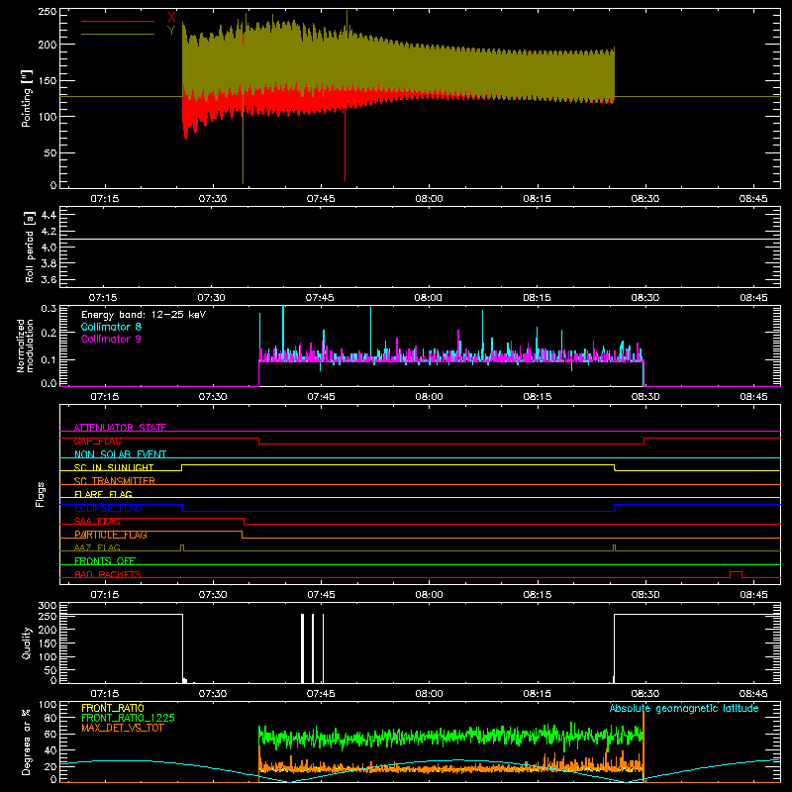The width and height of the screenshot is (792, 792).
Task: Click the NON_SOLAR_EVENT flag label
Action: pyautogui.click(x=120, y=454)
